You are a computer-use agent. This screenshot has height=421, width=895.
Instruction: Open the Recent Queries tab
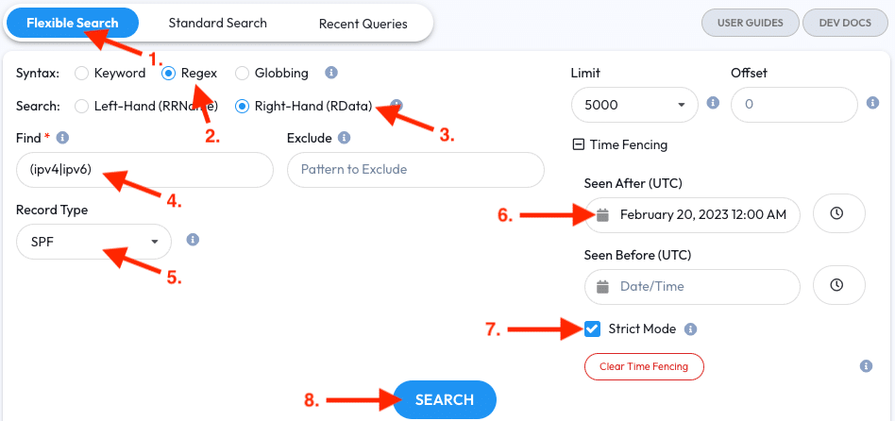click(363, 24)
